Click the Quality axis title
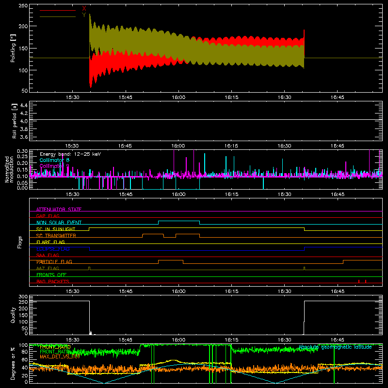 click(13, 315)
